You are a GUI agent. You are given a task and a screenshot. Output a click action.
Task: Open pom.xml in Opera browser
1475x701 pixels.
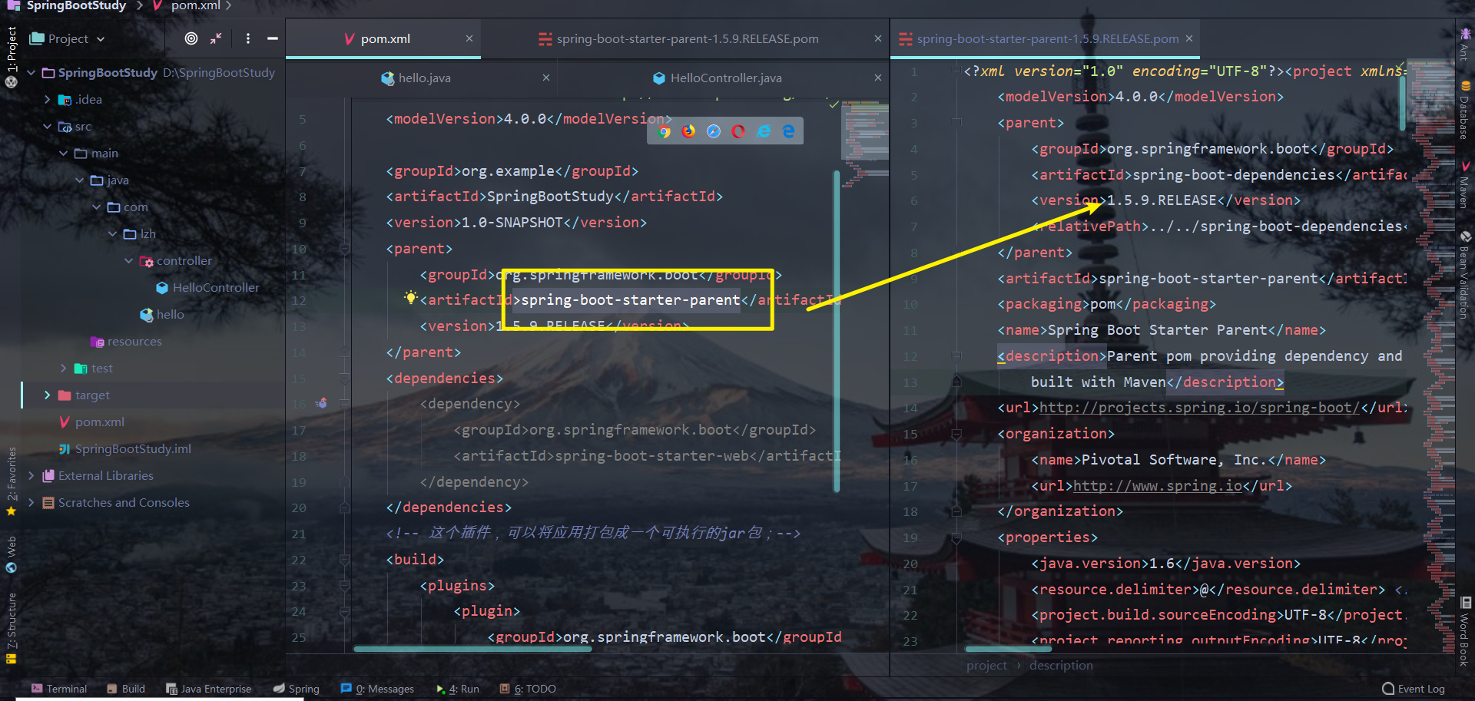click(738, 131)
